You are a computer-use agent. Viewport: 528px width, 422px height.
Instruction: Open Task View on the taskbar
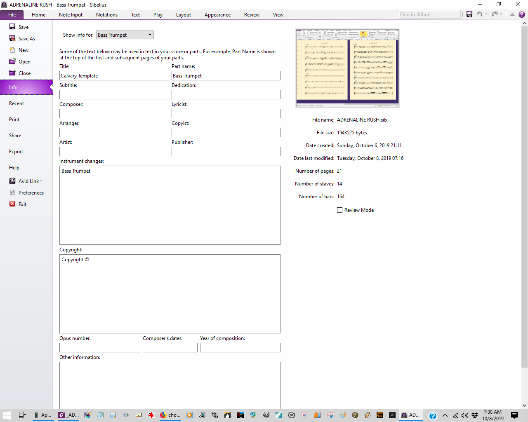pos(22,415)
